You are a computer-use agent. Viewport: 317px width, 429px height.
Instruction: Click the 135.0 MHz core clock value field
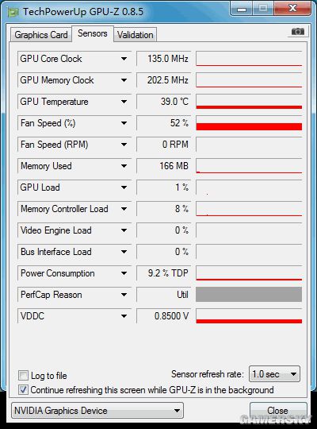(164, 59)
